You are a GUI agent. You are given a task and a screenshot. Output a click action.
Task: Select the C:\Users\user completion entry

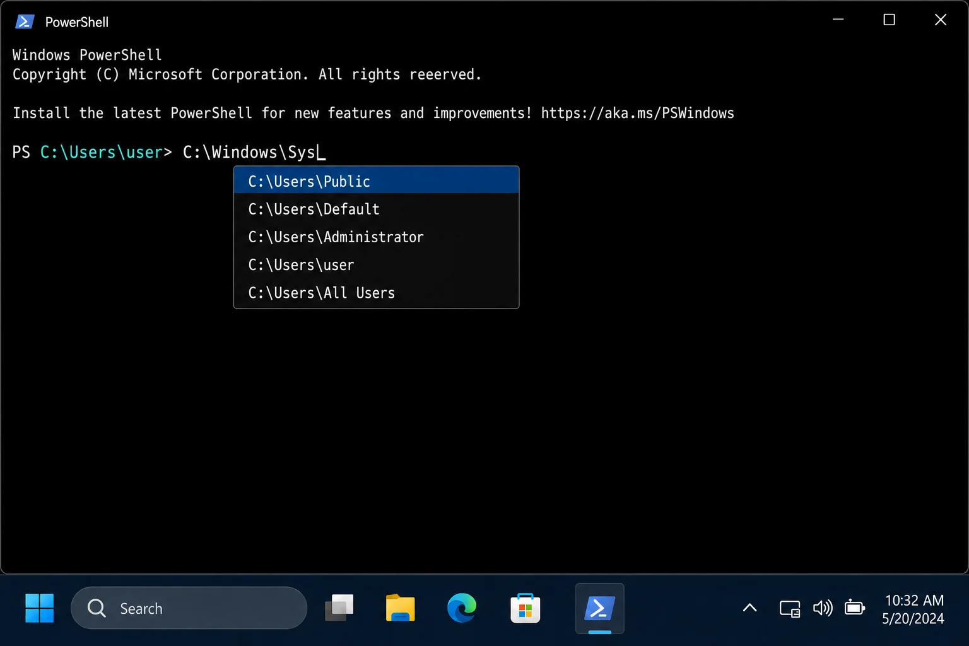pos(376,265)
